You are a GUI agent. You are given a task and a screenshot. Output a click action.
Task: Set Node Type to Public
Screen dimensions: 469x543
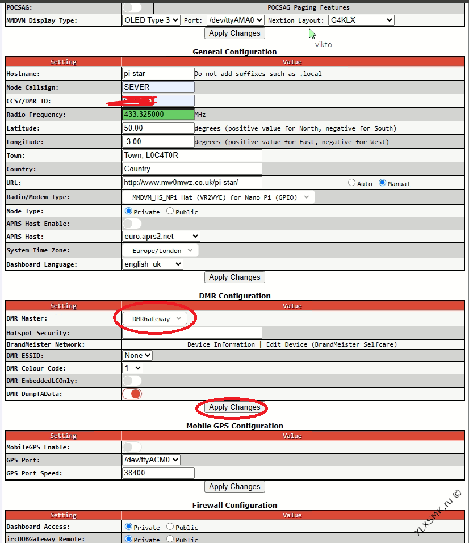pyautogui.click(x=170, y=211)
